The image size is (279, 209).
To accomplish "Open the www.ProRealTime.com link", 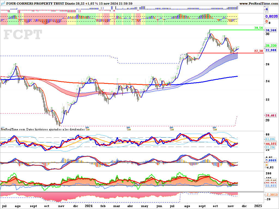I will click(259, 4).
